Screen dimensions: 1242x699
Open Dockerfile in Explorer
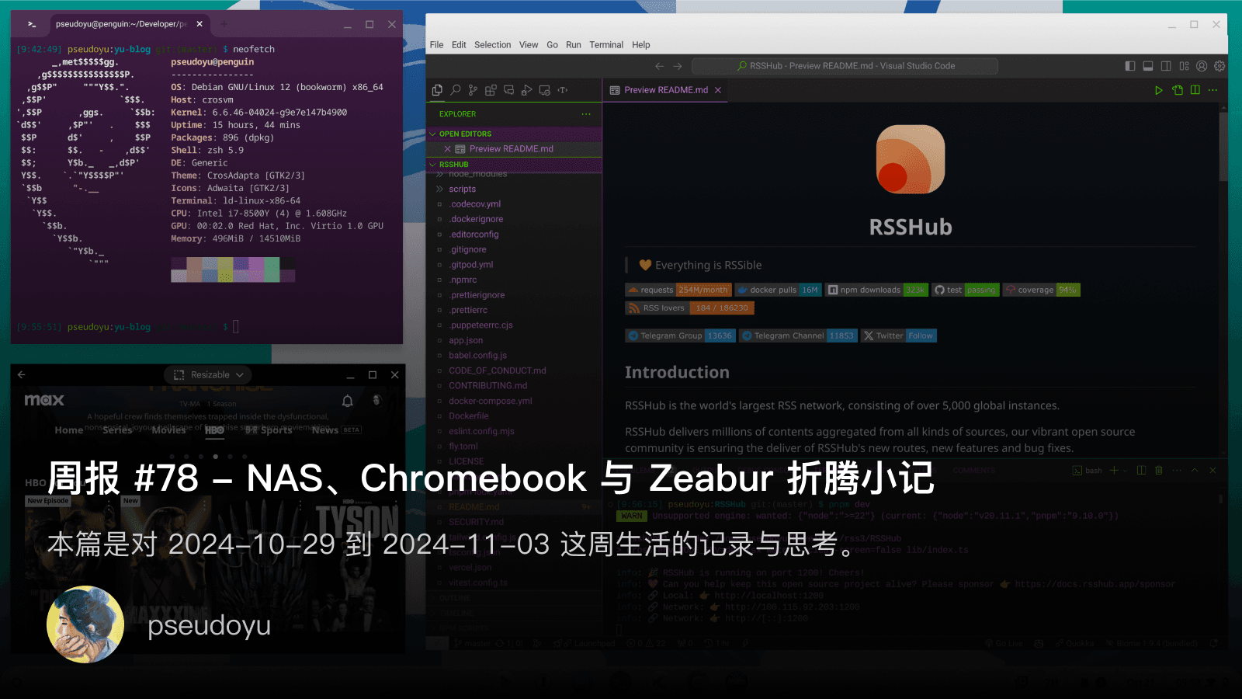pos(469,416)
